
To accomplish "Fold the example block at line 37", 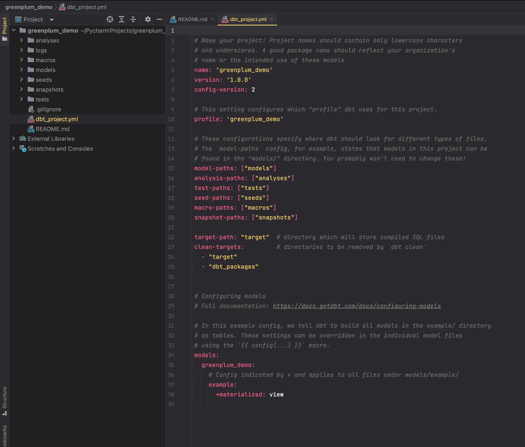I will [191, 385].
